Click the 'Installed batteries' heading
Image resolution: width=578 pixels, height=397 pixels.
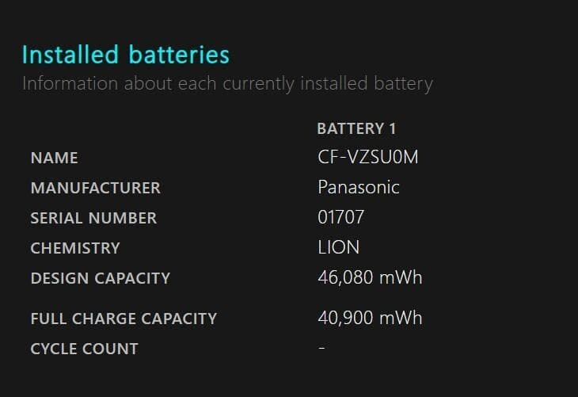click(126, 55)
